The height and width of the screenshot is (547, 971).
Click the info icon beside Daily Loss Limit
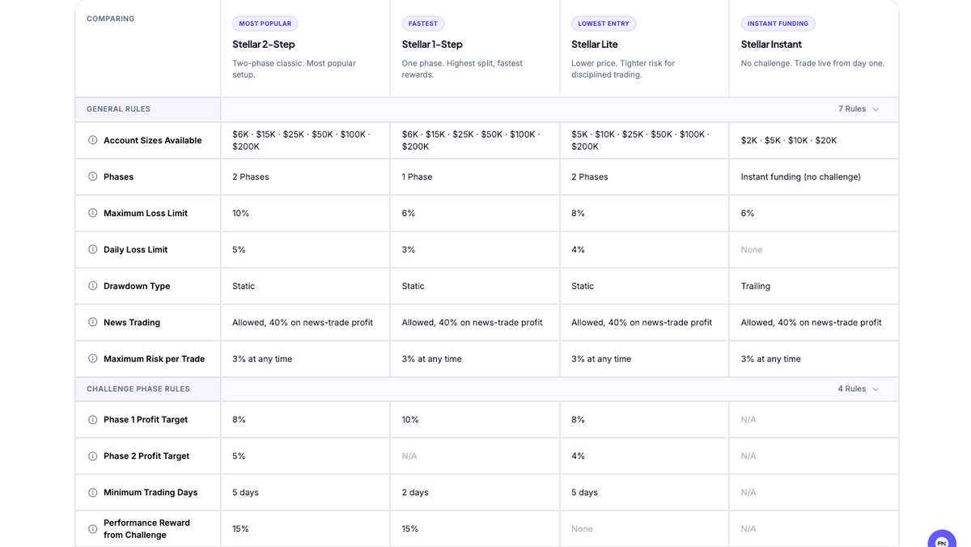pos(92,249)
